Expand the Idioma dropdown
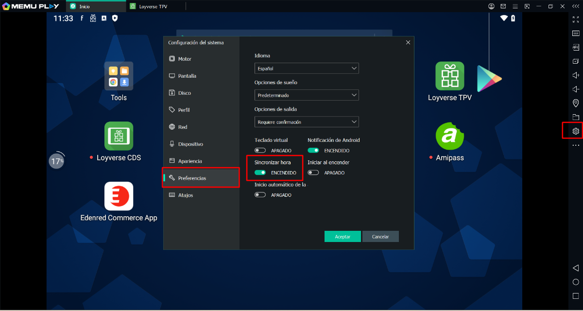This screenshot has height=311, width=583. click(x=307, y=69)
